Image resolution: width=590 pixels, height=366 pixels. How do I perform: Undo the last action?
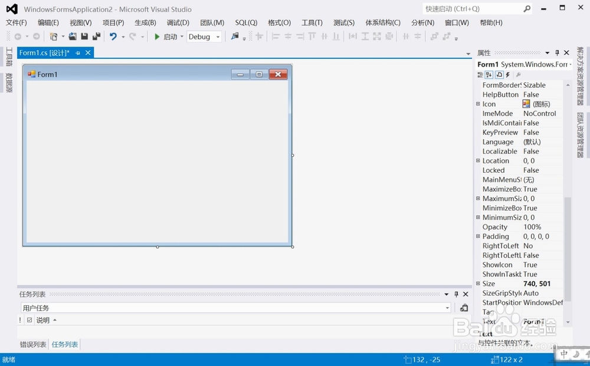click(113, 37)
